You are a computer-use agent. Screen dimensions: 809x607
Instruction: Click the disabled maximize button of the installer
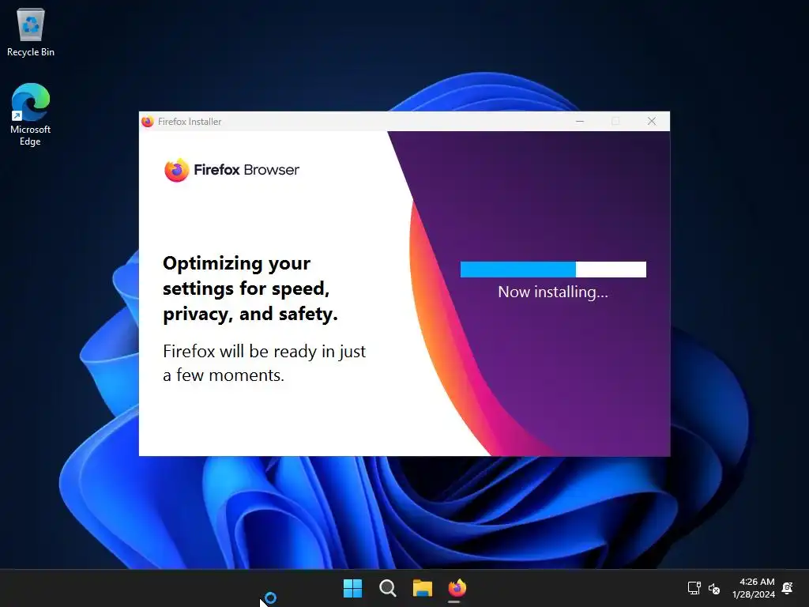[615, 121]
